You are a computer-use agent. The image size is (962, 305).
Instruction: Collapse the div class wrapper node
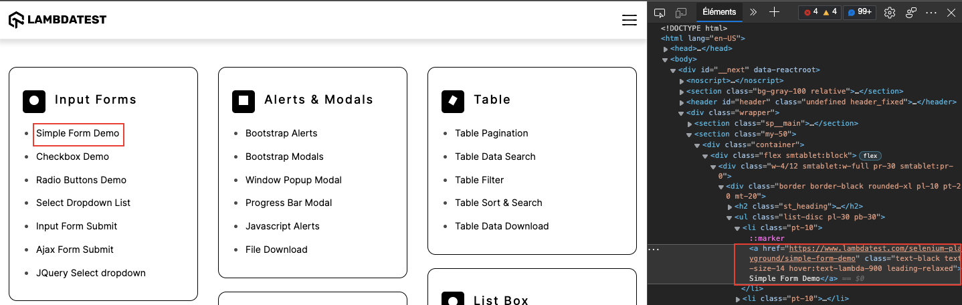(x=682, y=113)
